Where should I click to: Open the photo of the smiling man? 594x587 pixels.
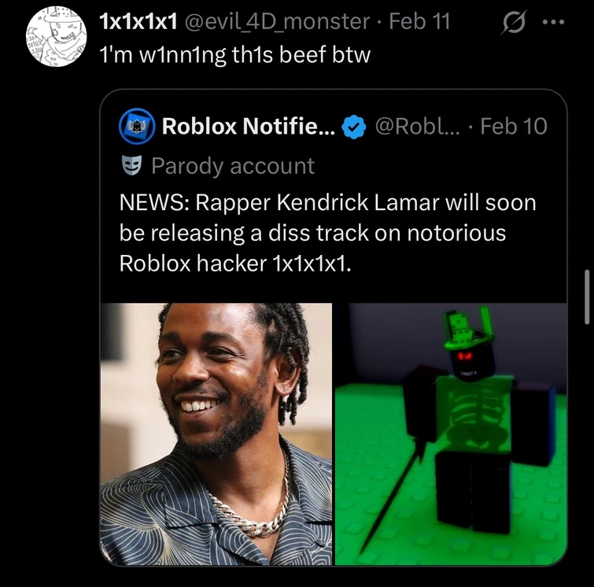point(216,434)
